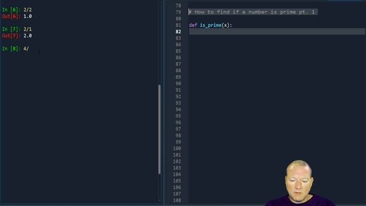
Task: Click line number 81 in the gutter
Action: point(178,25)
